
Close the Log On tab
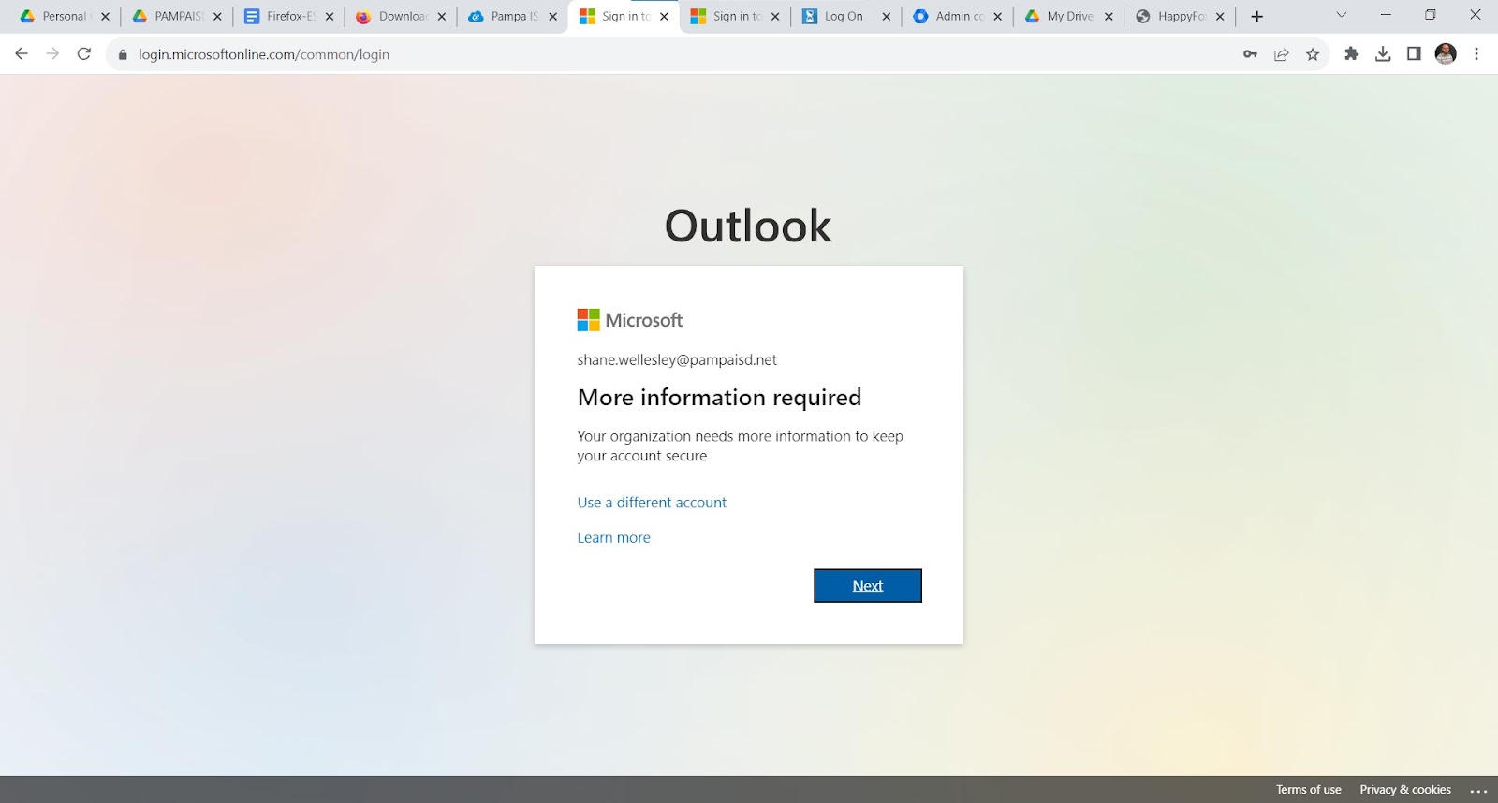(887, 16)
